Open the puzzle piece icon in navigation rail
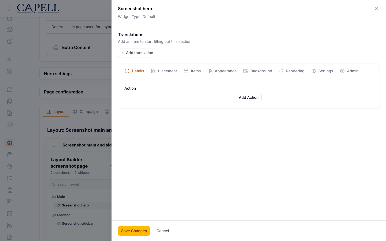 pos(10,190)
